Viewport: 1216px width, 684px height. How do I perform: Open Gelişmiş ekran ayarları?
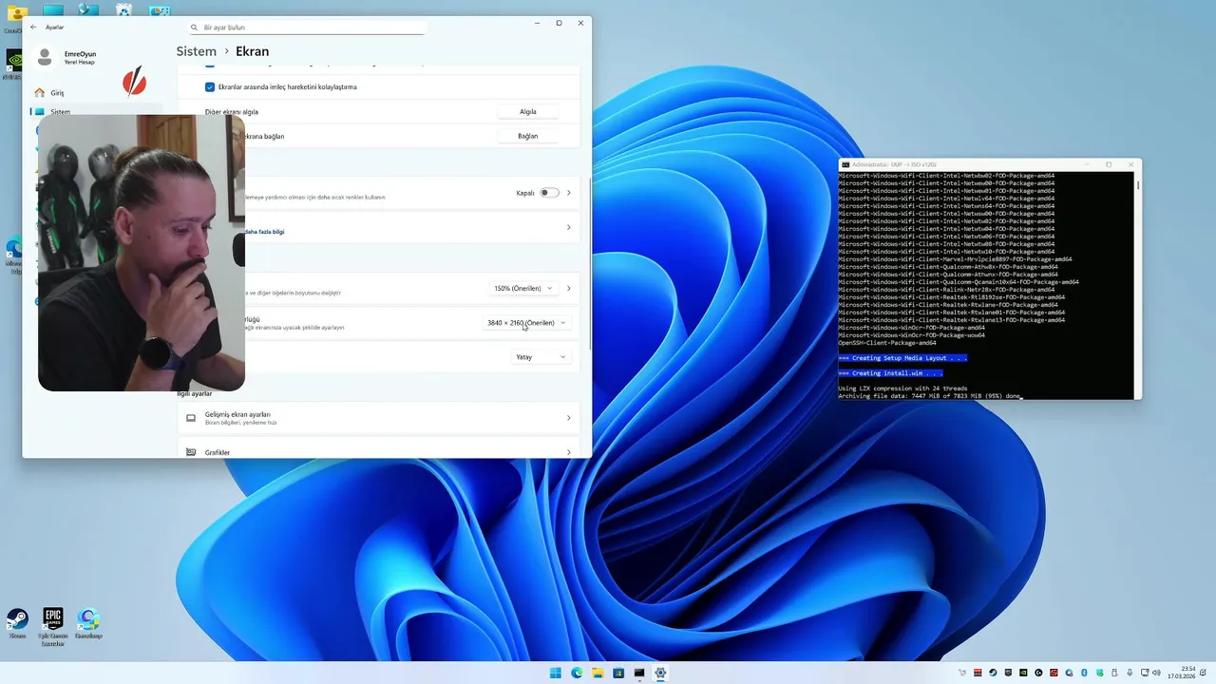click(x=379, y=418)
